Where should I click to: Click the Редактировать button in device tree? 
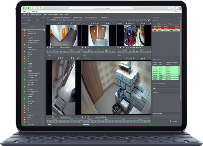point(25,23)
